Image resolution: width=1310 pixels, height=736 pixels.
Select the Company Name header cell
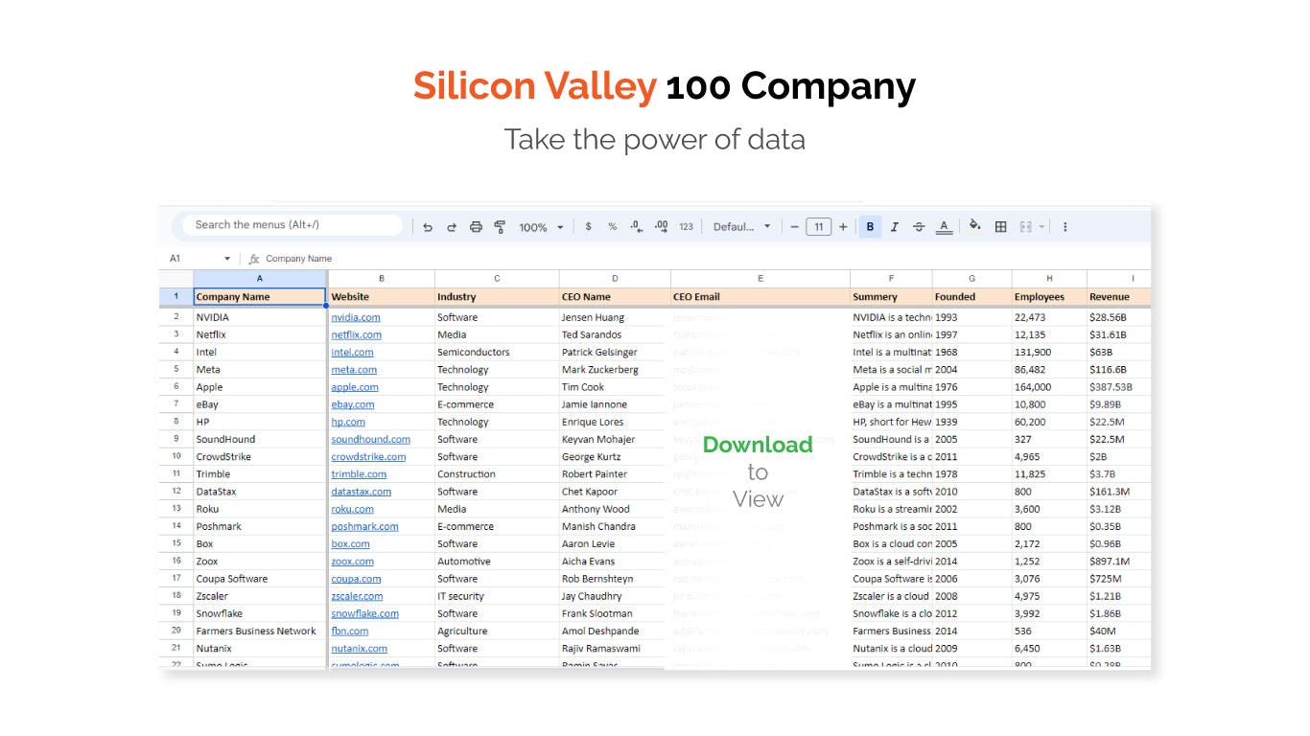tap(260, 297)
